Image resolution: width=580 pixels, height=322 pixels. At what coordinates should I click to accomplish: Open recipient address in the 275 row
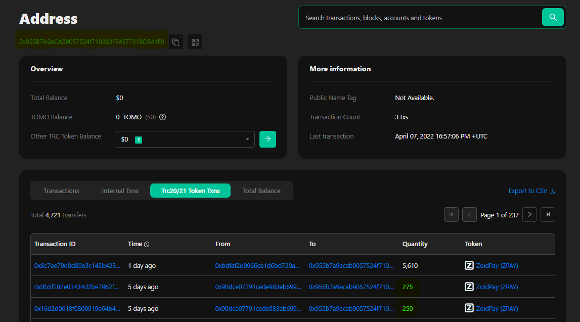(351, 287)
